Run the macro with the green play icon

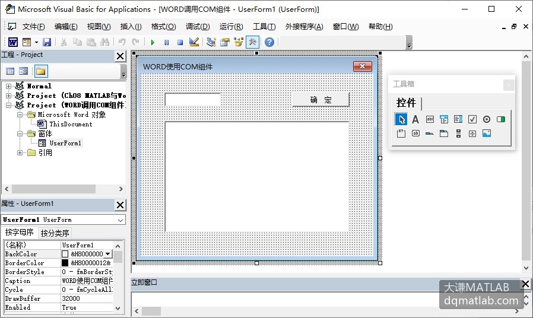click(153, 42)
